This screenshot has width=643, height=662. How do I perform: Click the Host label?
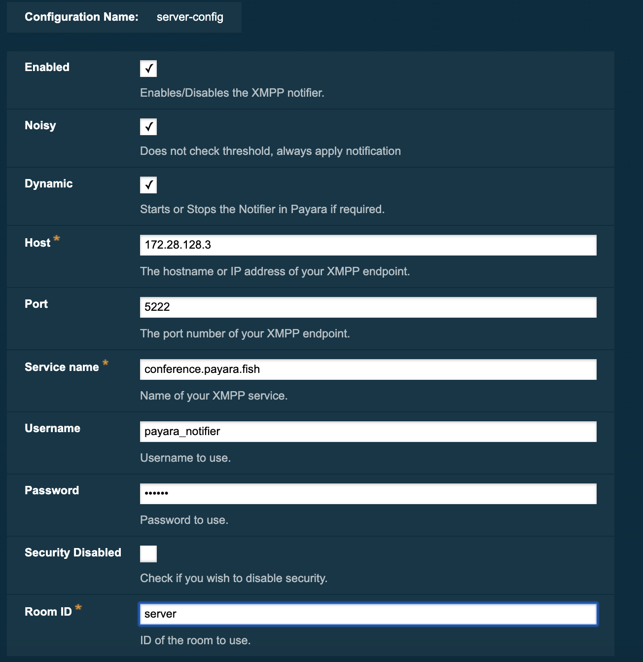pyautogui.click(x=37, y=242)
